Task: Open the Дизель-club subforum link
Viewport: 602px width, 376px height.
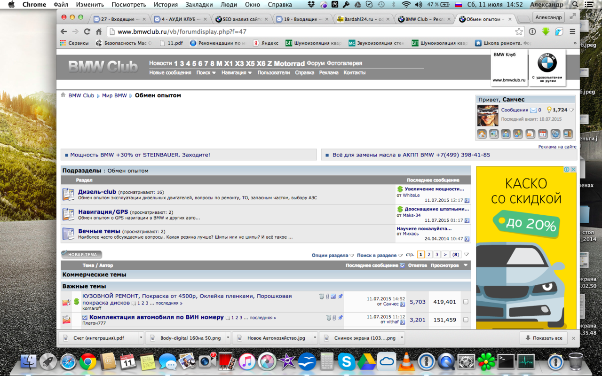Action: click(97, 192)
